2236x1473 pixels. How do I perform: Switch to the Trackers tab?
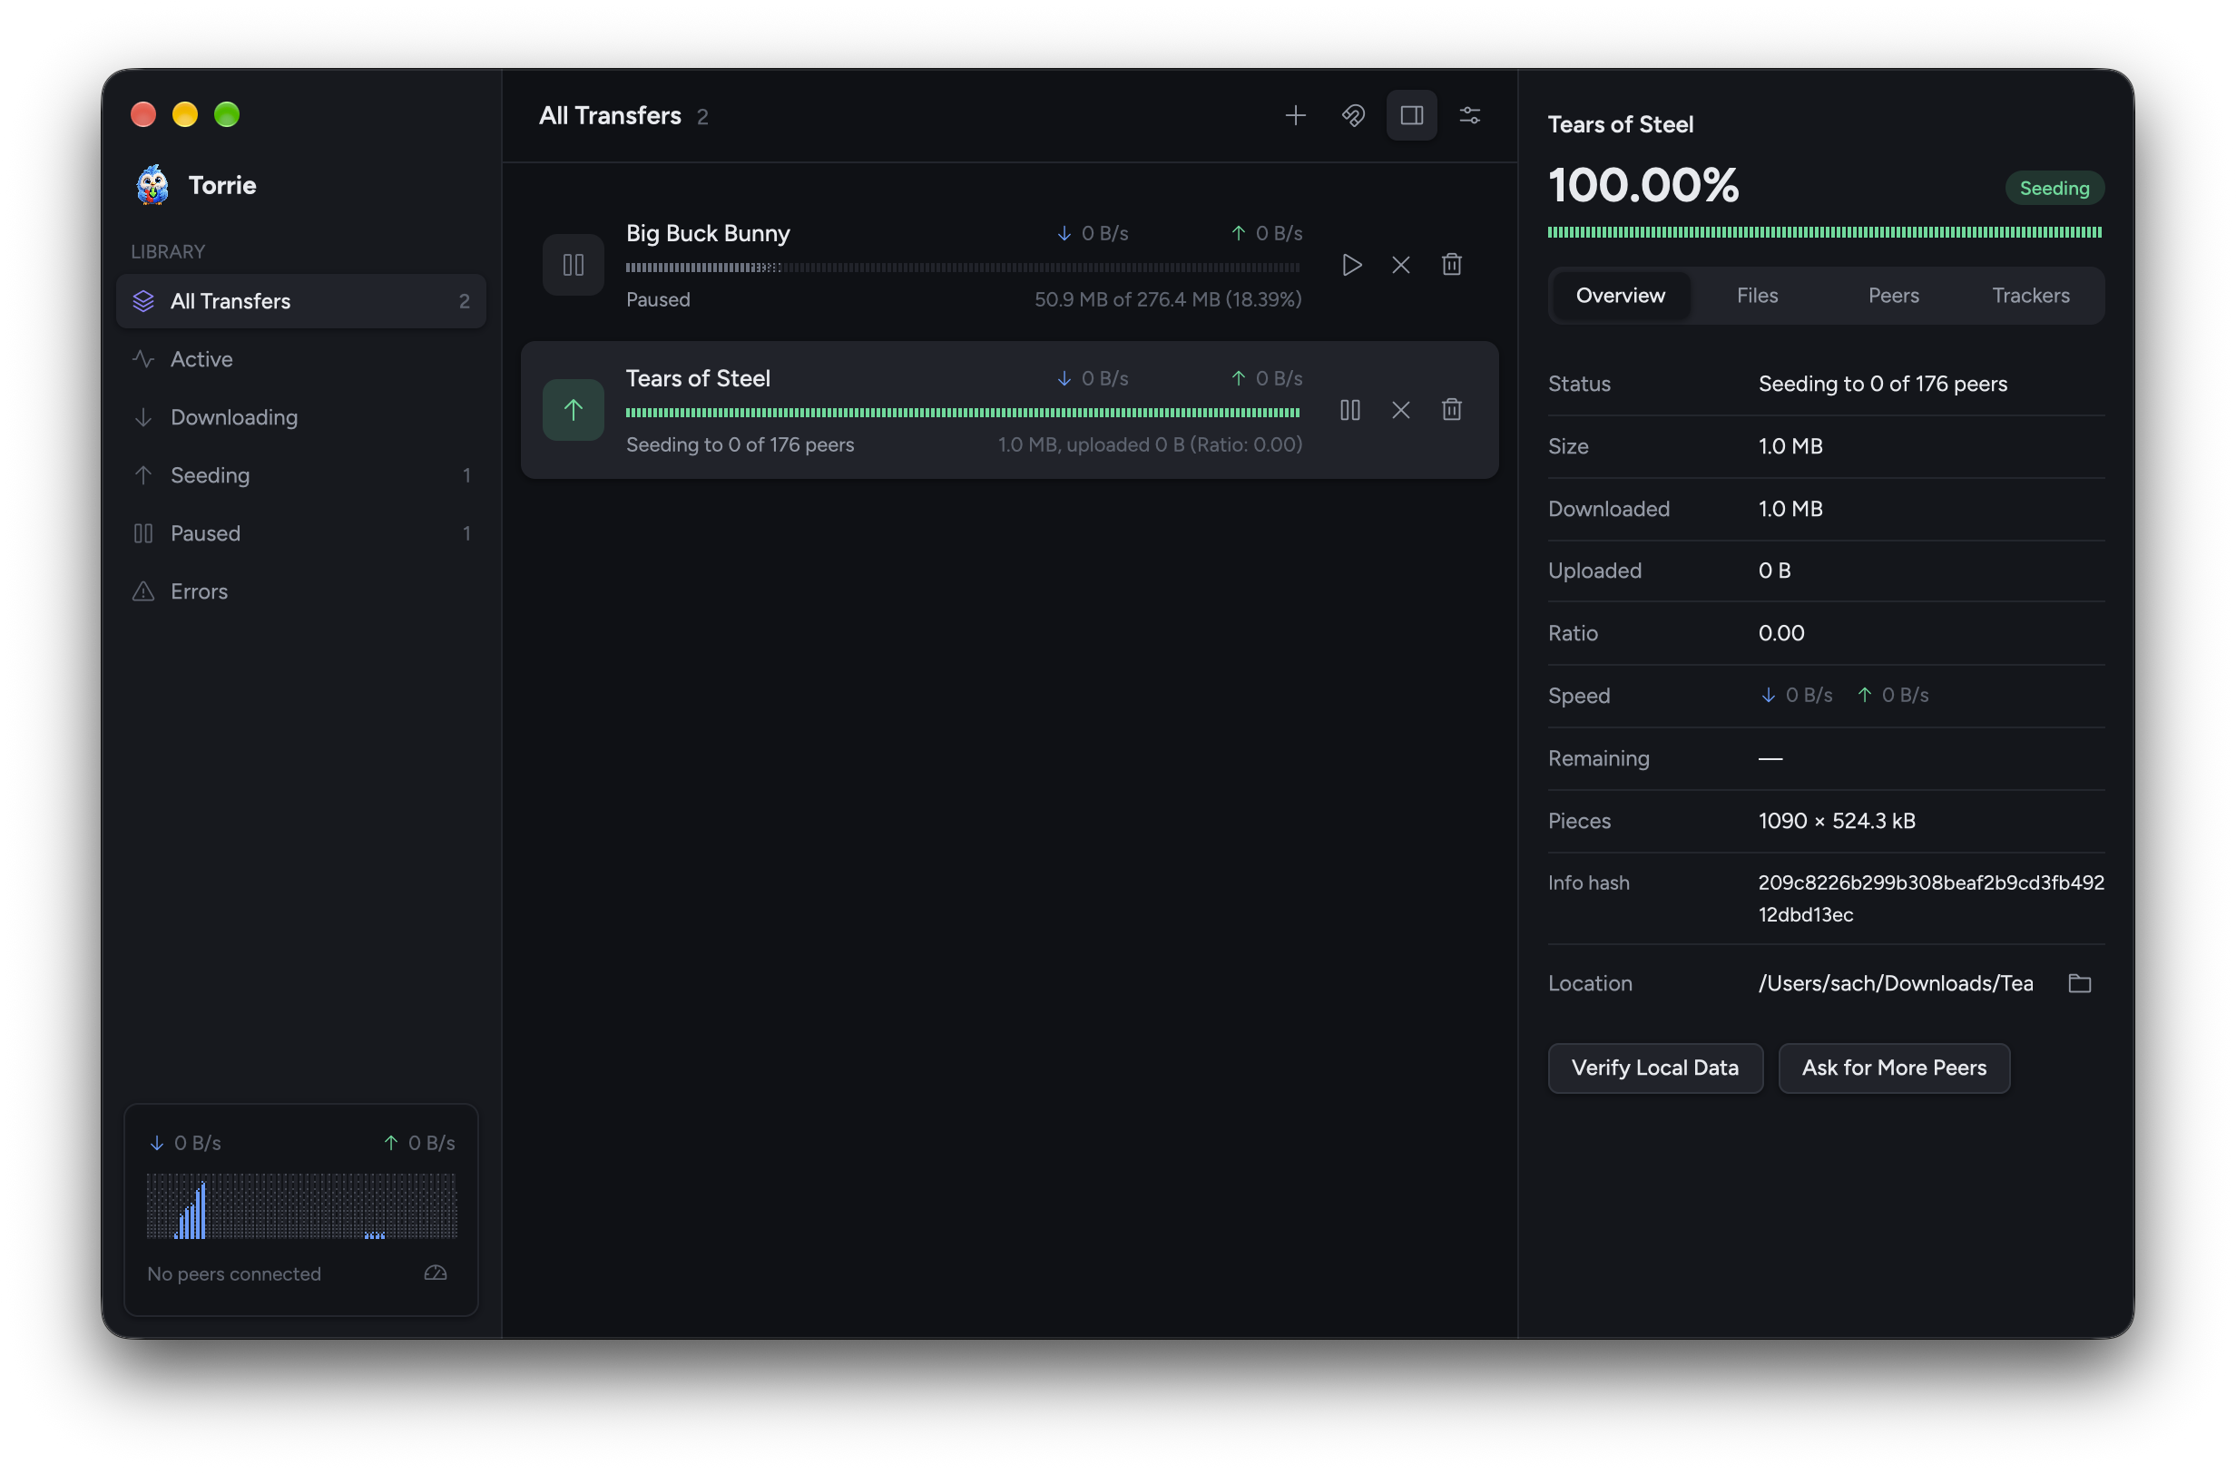(x=2030, y=295)
